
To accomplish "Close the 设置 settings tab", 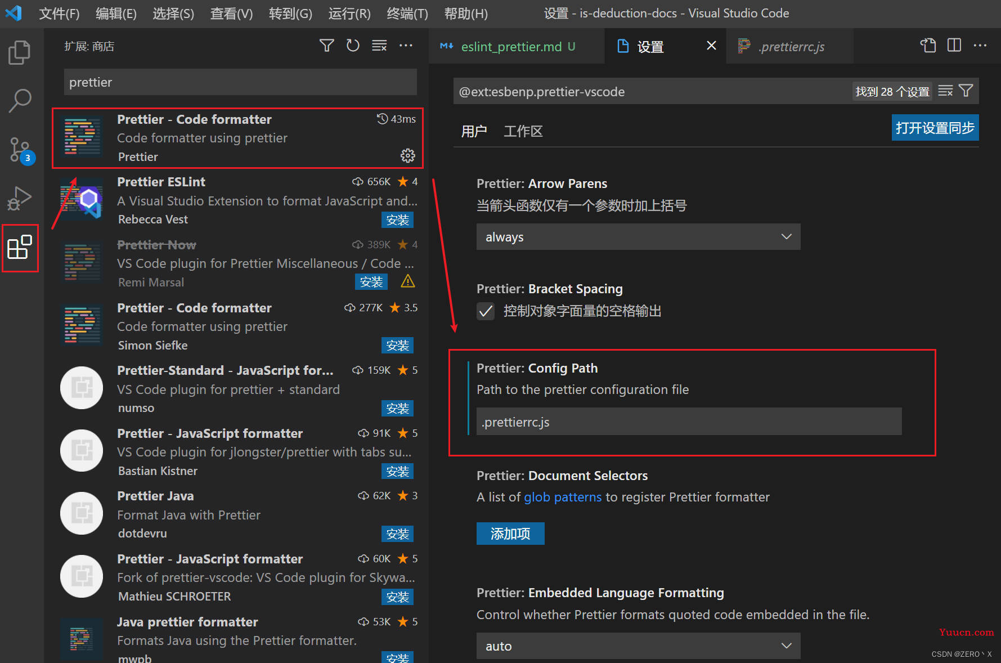I will click(712, 46).
